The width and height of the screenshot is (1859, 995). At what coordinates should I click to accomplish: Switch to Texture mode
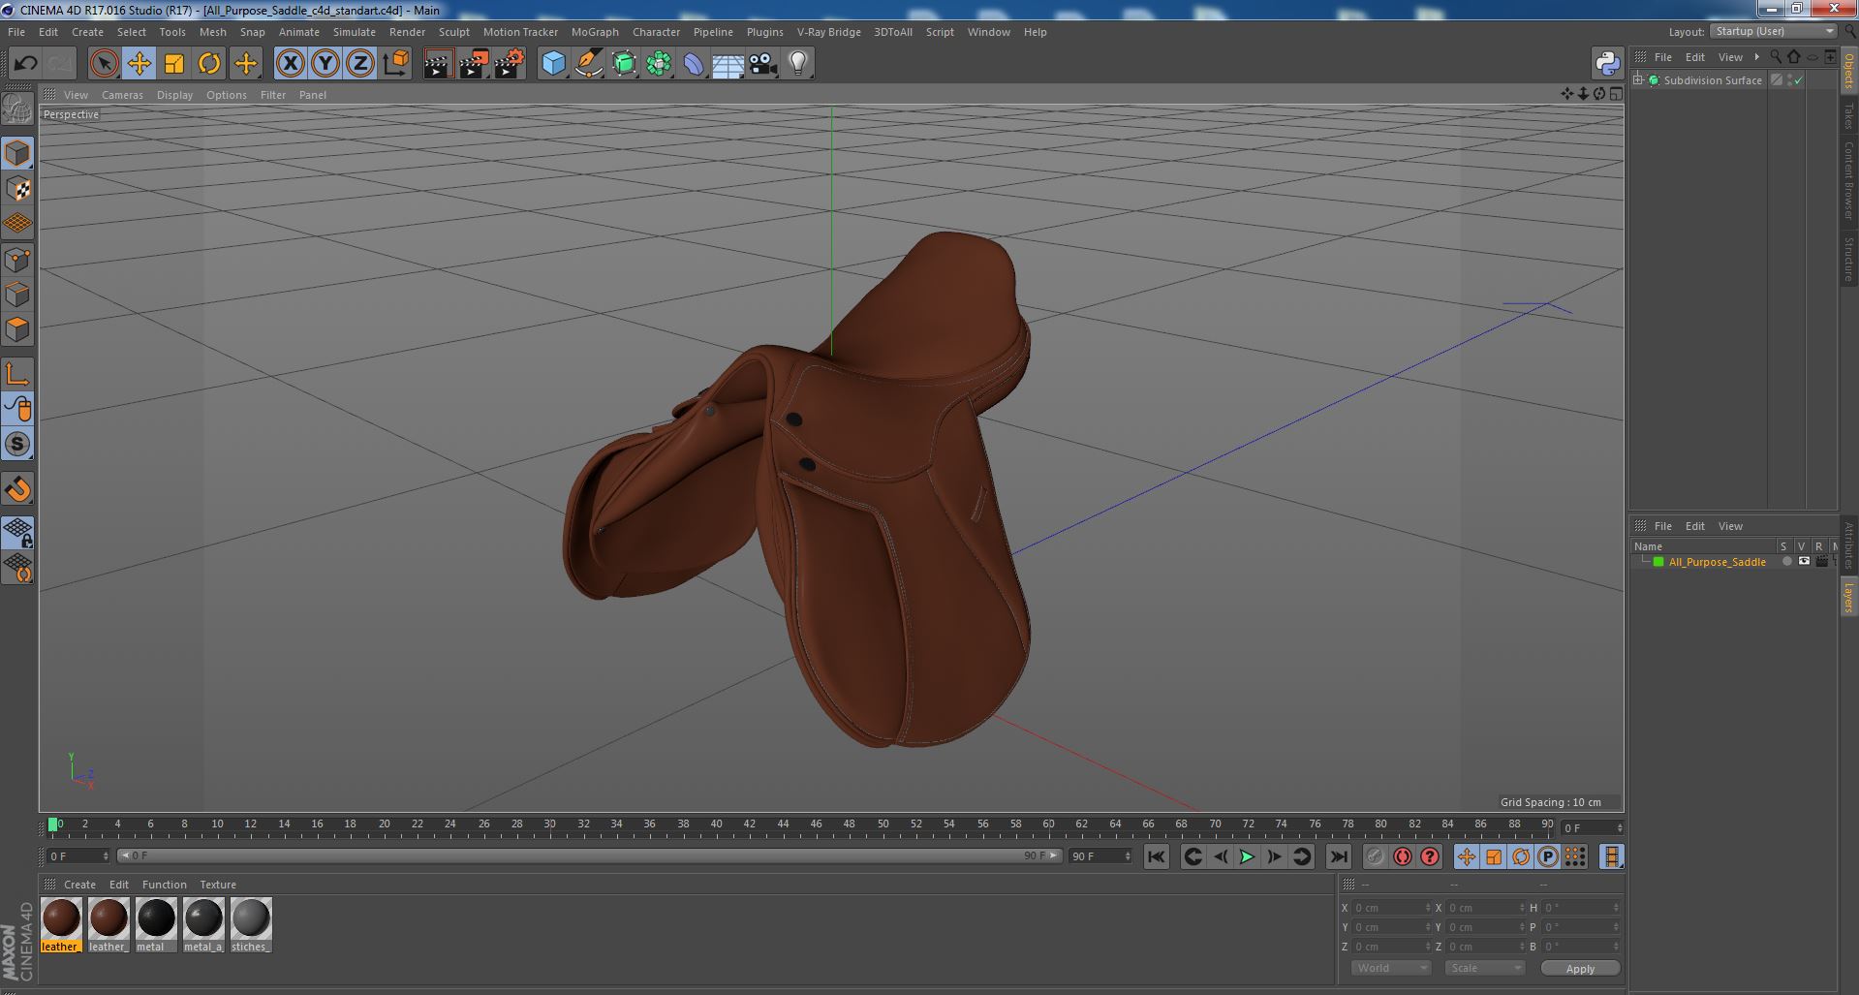click(x=17, y=189)
